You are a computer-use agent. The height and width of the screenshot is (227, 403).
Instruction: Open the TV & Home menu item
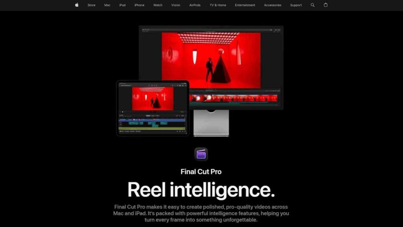[218, 5]
